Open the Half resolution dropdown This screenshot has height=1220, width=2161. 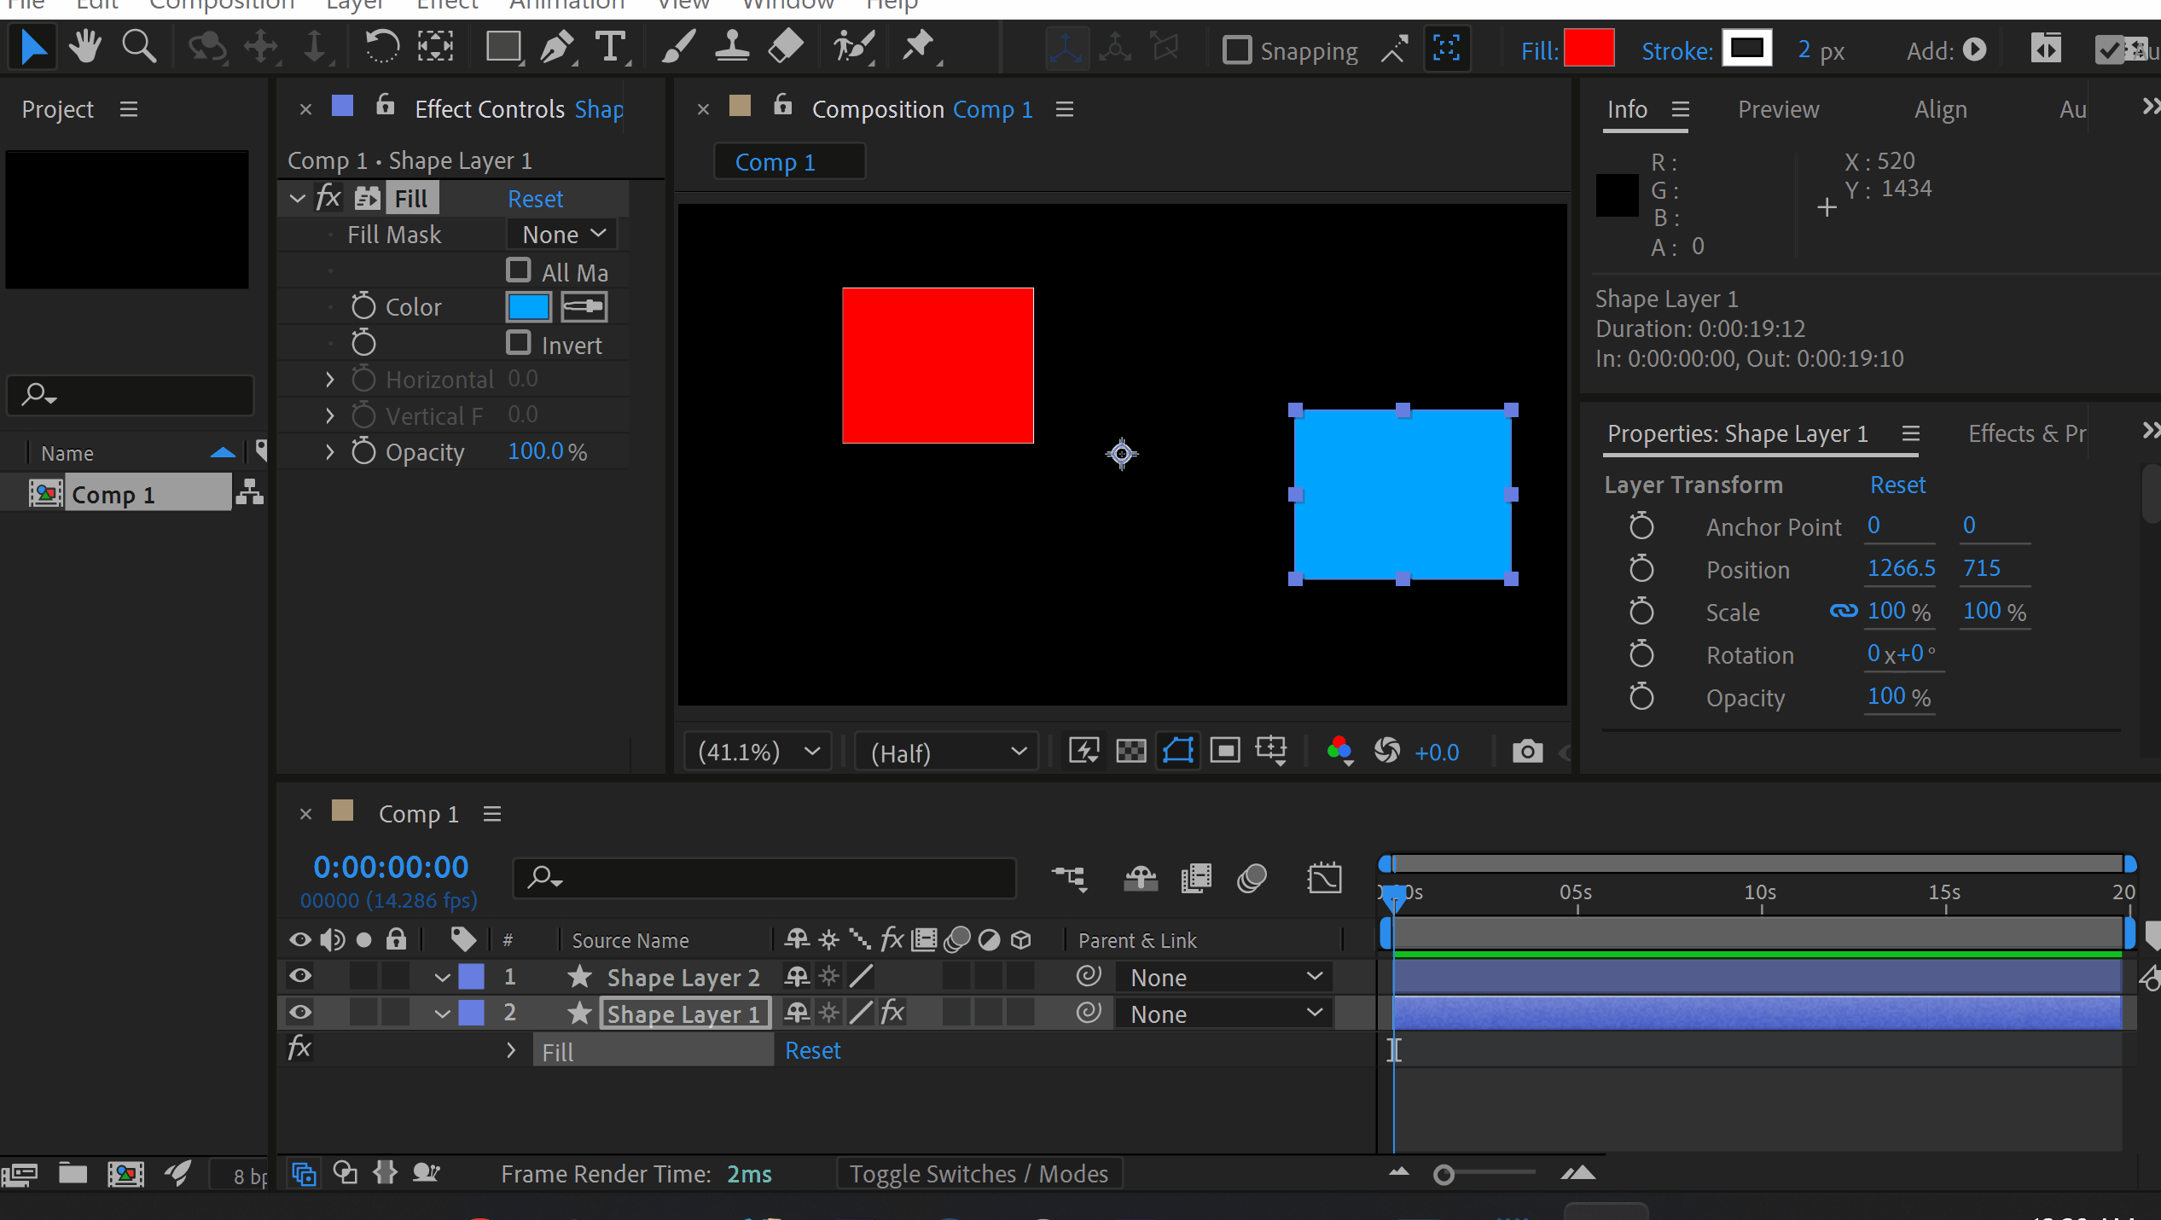947,752
